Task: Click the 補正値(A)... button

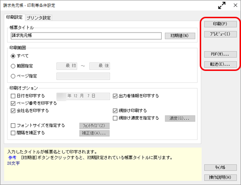Action: pyautogui.click(x=95, y=133)
